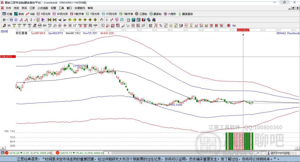
Task: Open the 江恩 menu
Action: [x=32, y=8]
